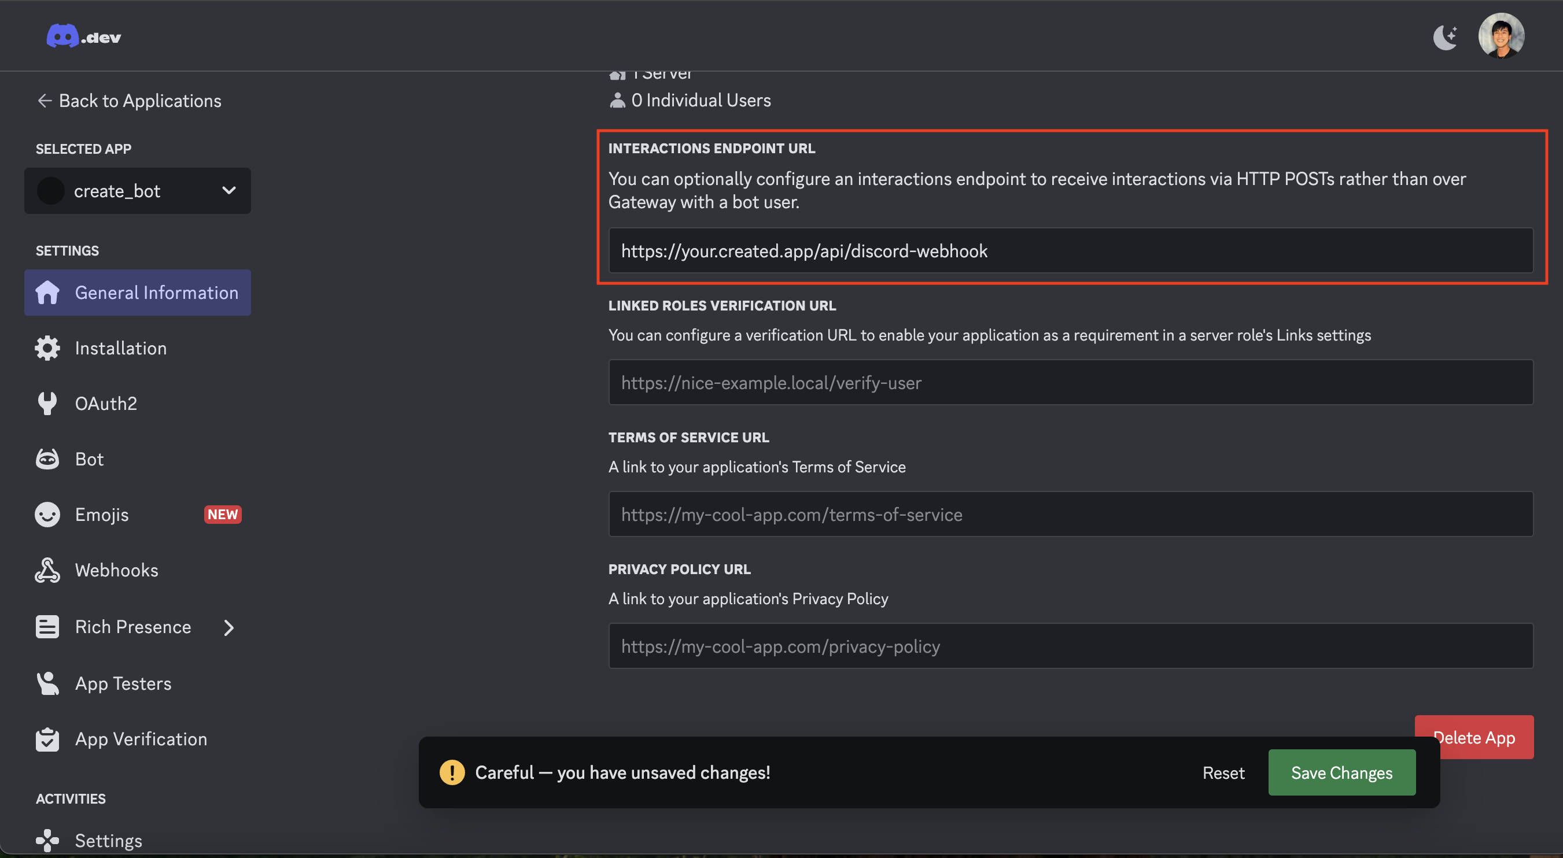Expand the Rich Presence chevron
This screenshot has width=1563, height=858.
[x=228, y=627]
